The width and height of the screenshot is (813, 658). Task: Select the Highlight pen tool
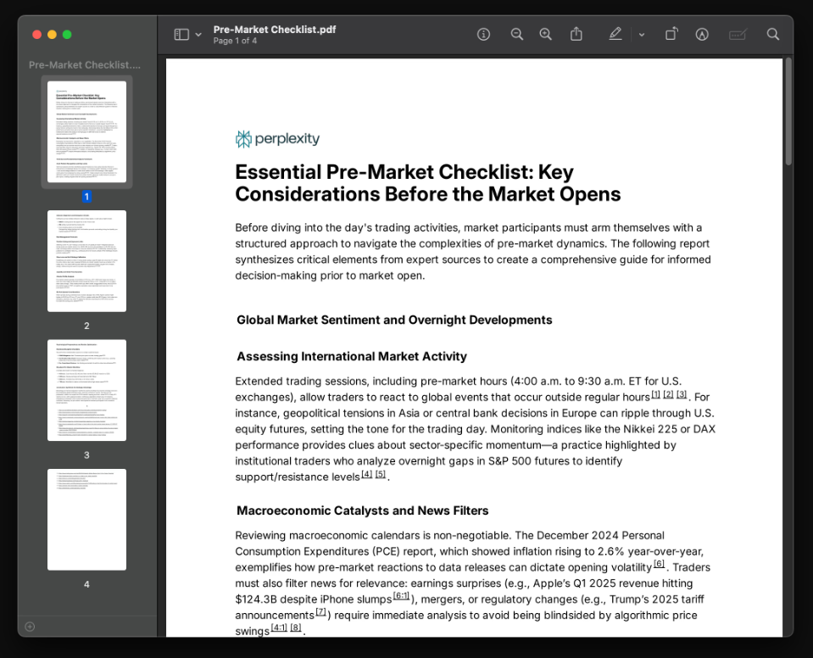click(615, 34)
